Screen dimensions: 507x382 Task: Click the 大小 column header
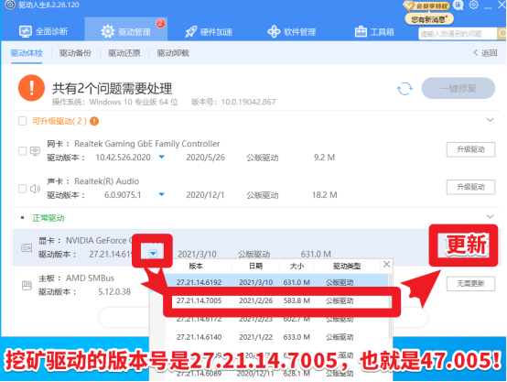click(297, 266)
